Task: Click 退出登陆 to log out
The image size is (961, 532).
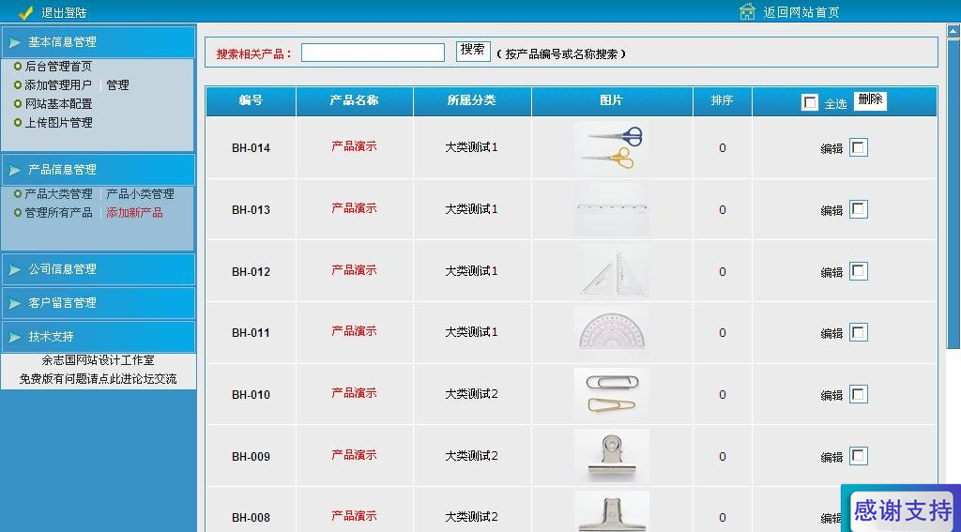Action: [x=65, y=12]
